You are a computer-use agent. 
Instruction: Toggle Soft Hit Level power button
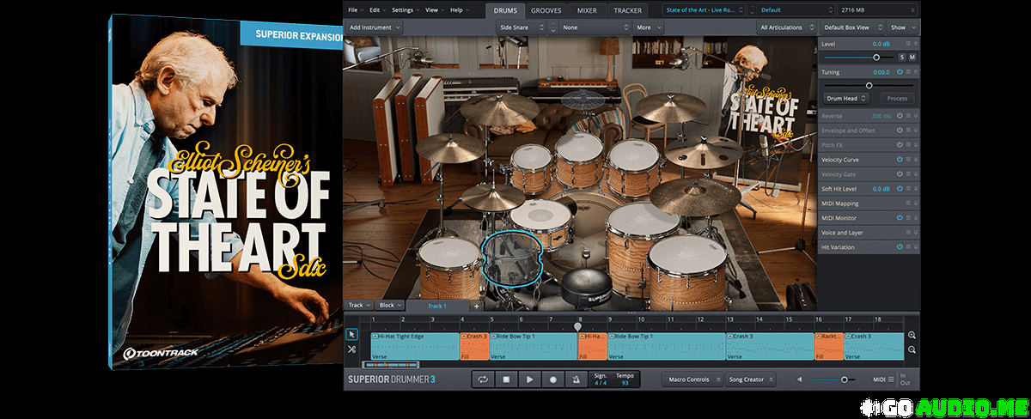900,189
